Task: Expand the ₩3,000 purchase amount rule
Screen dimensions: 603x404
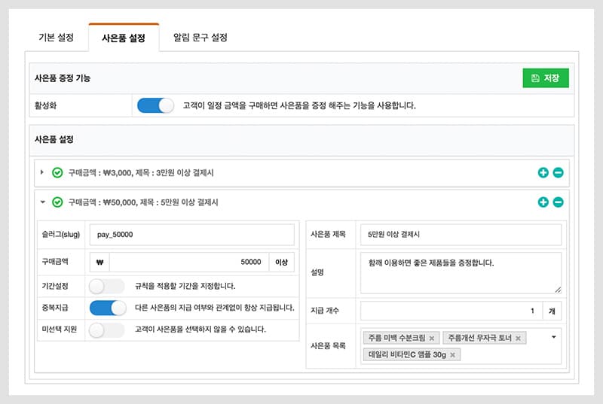Action: click(42, 173)
